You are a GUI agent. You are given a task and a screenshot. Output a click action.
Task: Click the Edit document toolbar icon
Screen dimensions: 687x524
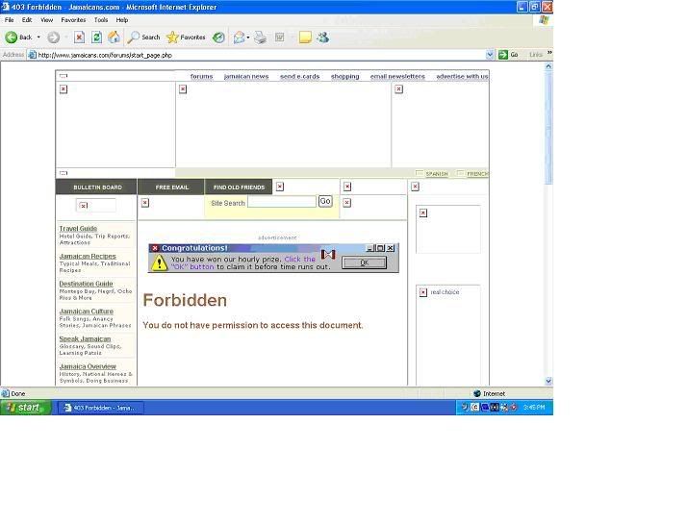pyautogui.click(x=280, y=37)
